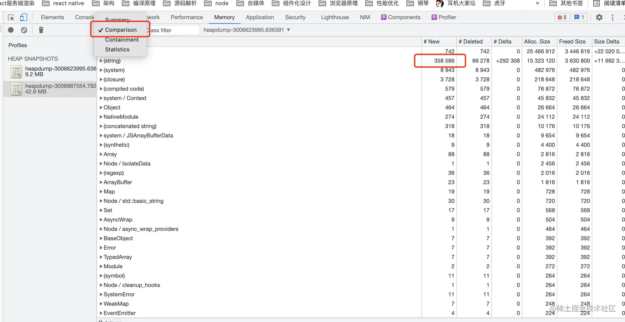This screenshot has width=625, height=322.
Task: Open the 其他书签 bookmarks folder
Action: (x=566, y=3)
